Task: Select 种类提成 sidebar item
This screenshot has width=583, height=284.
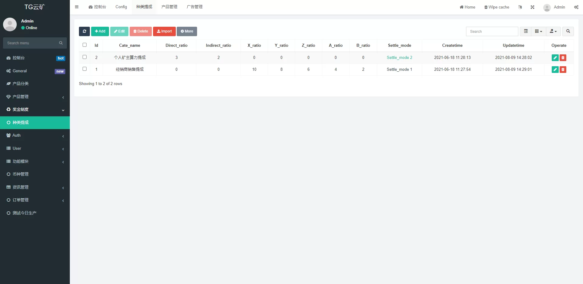Action: [x=35, y=122]
